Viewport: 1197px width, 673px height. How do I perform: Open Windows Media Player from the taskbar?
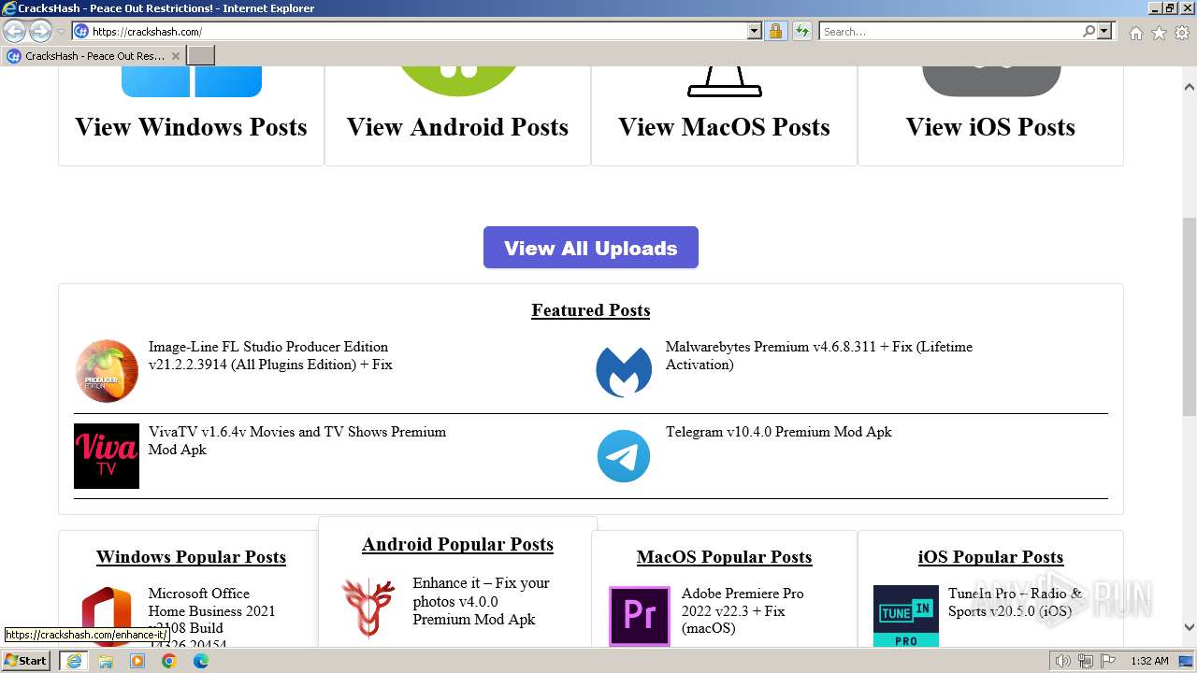point(137,661)
